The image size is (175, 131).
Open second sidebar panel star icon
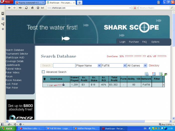coord(3,19)
